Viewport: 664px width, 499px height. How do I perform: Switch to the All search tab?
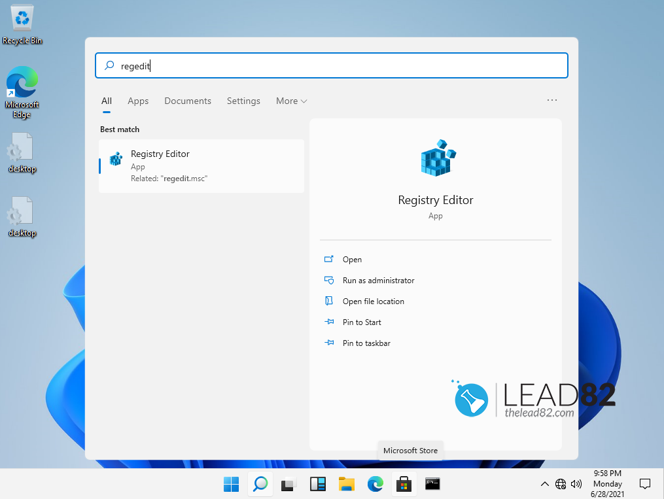click(106, 101)
